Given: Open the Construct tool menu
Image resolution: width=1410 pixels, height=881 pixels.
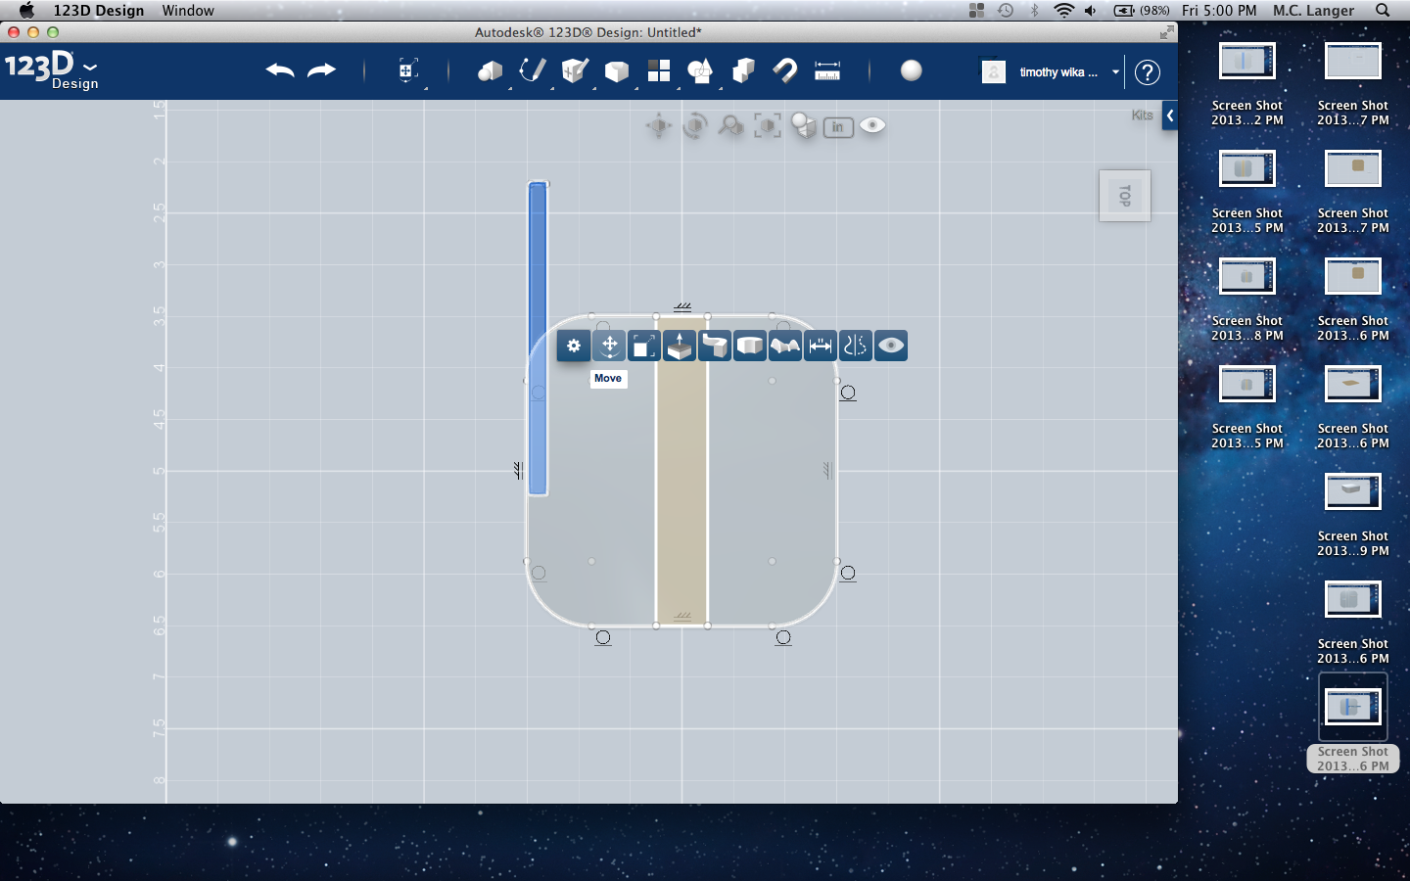Looking at the screenshot, I should pyautogui.click(x=575, y=70).
